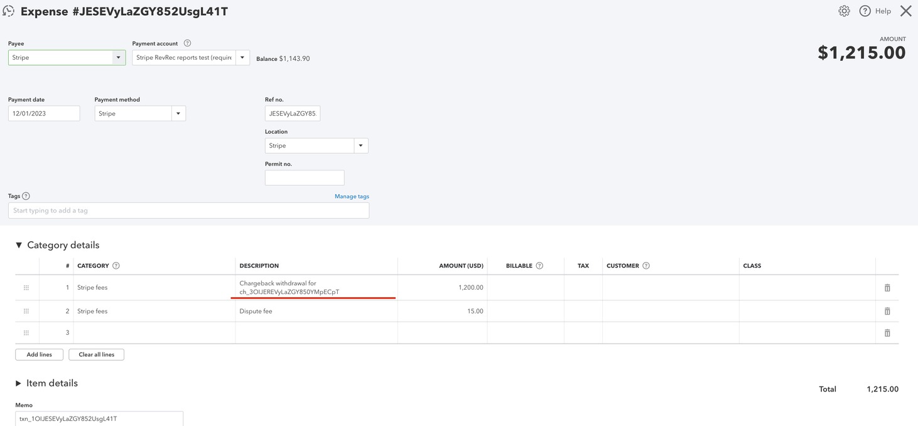918x426 pixels.
Task: Click the Memo field
Action: click(99, 418)
